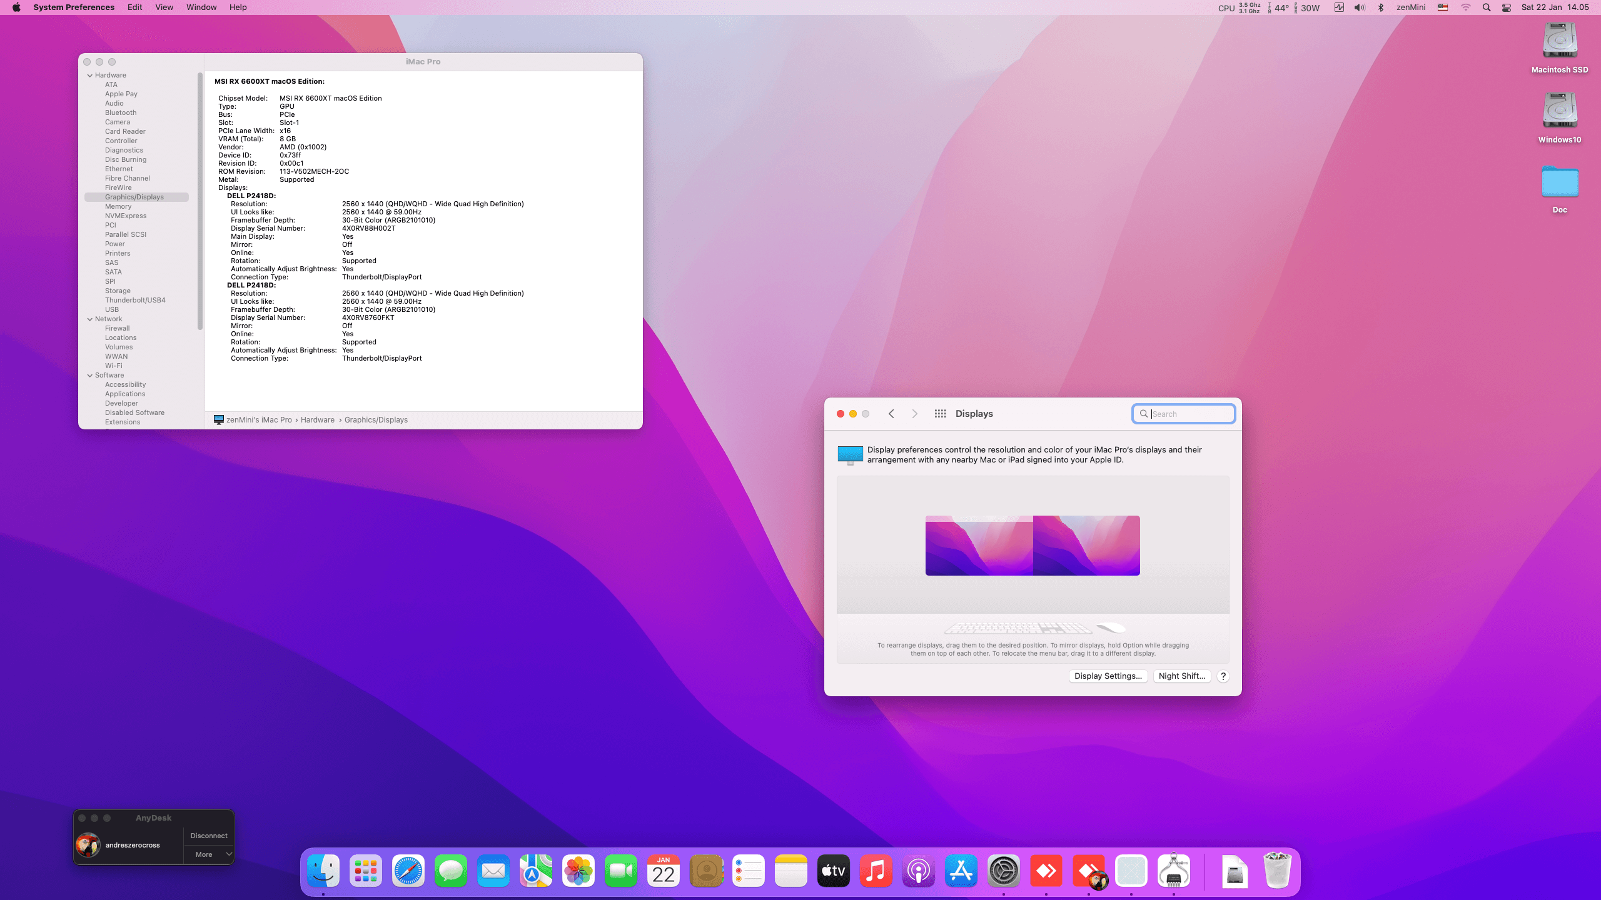Viewport: 1601px width, 900px height.
Task: Collapse the Hardware section in sidebar
Action: (x=90, y=76)
